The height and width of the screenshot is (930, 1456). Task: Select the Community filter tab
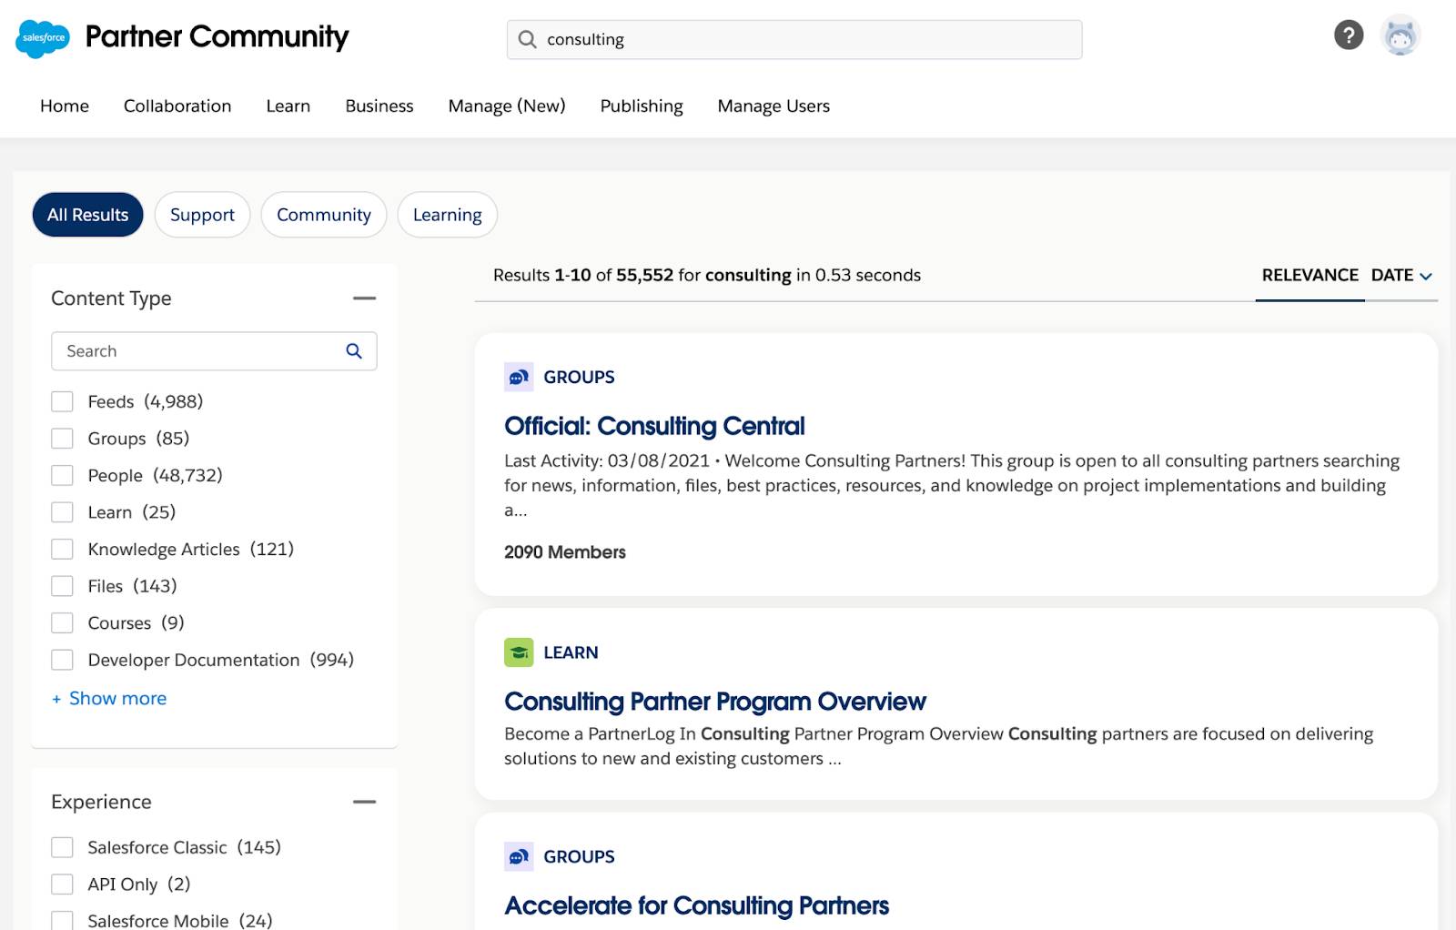point(324,215)
